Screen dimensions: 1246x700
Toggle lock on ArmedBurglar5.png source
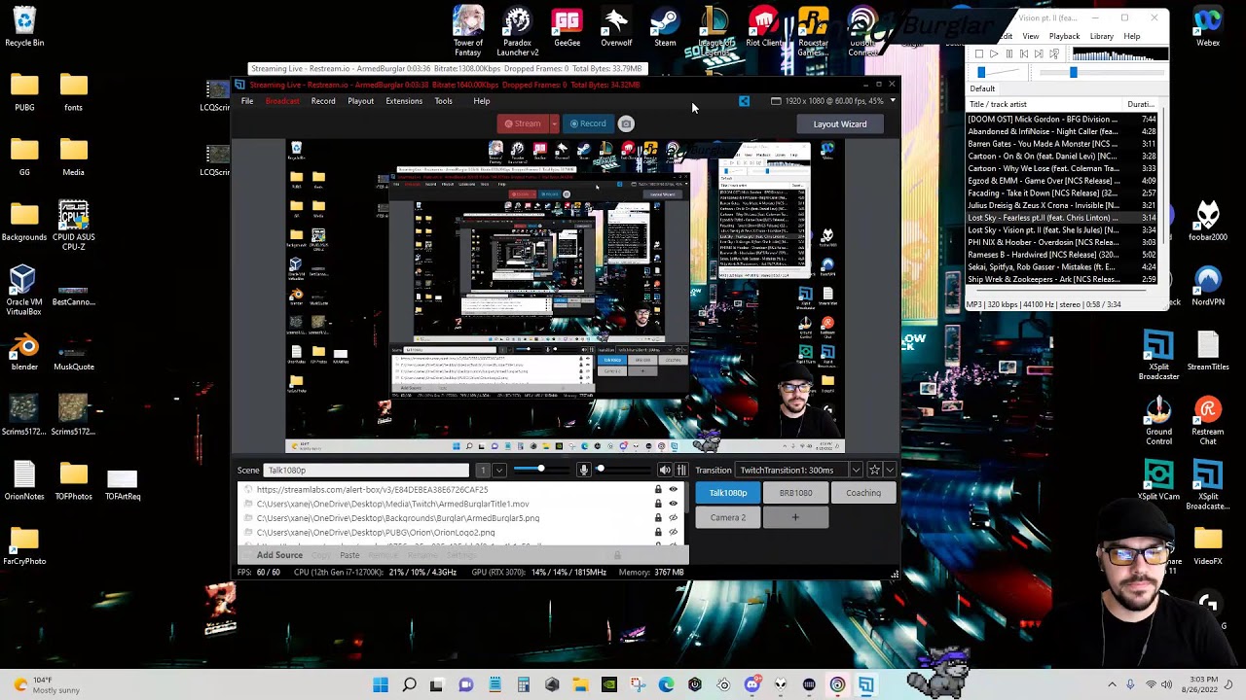tap(658, 518)
